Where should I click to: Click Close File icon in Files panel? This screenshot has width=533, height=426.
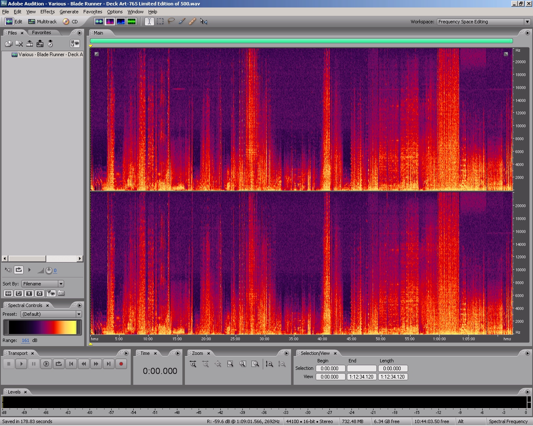tap(19, 43)
